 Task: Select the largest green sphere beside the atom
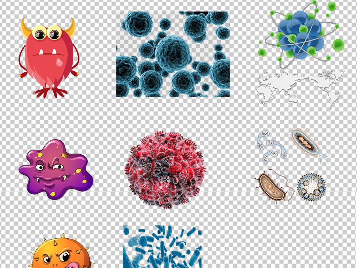pos(338,45)
